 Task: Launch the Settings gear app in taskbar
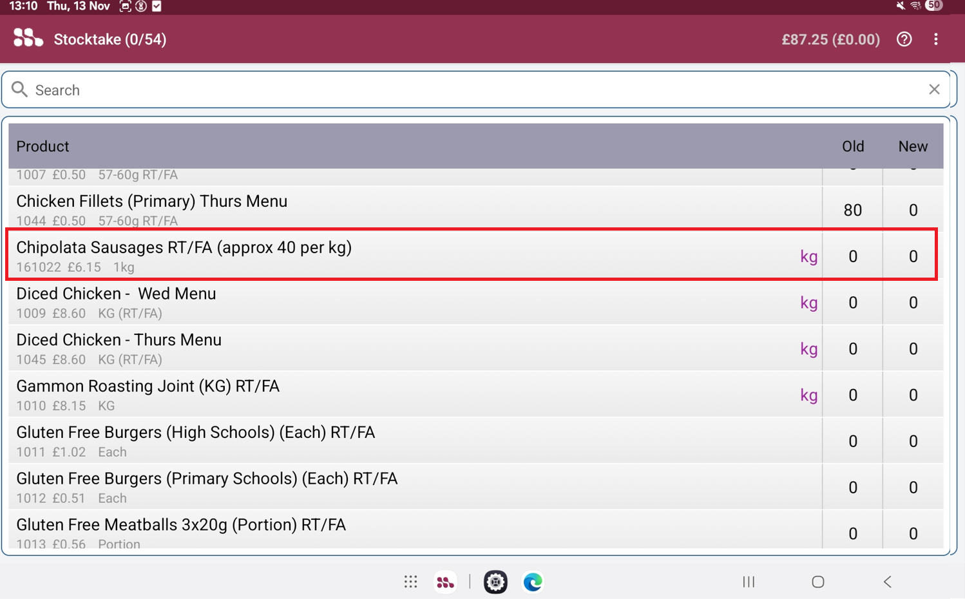(x=495, y=582)
